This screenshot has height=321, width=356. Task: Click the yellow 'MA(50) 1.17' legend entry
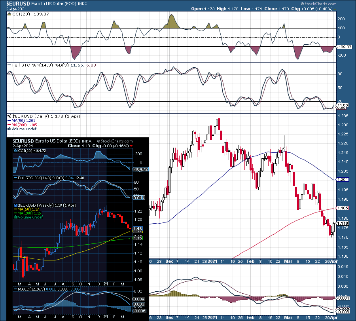(x=27, y=209)
